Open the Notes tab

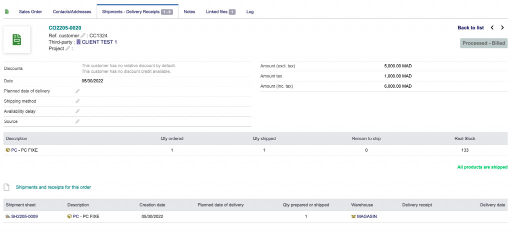pos(189,11)
